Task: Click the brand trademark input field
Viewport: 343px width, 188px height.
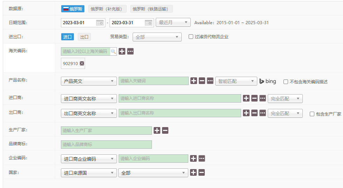Action: tap(106, 145)
